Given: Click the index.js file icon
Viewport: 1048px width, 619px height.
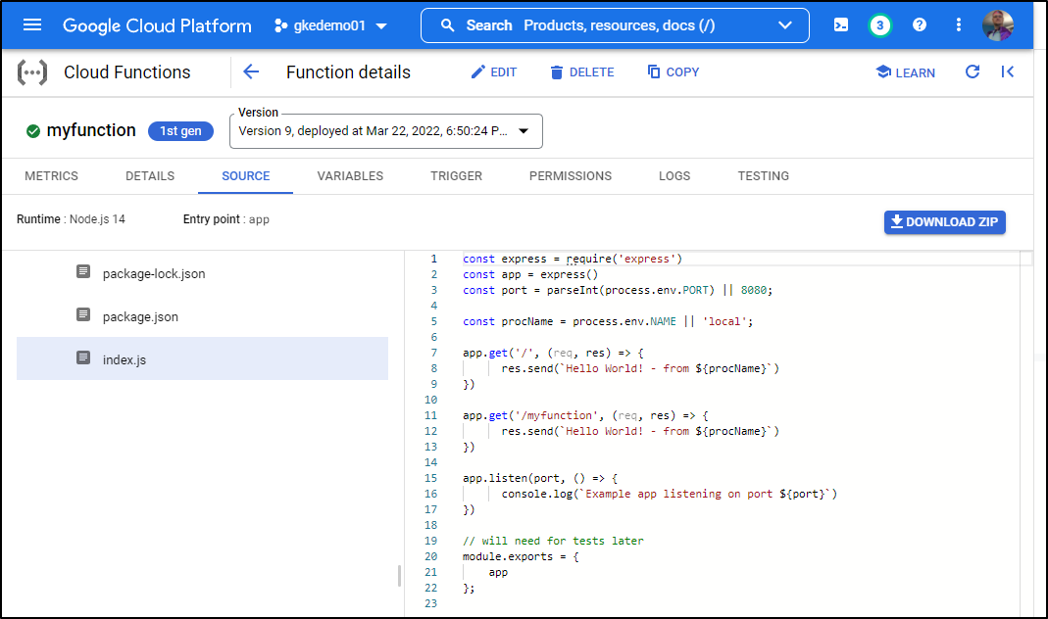Looking at the screenshot, I should point(83,357).
